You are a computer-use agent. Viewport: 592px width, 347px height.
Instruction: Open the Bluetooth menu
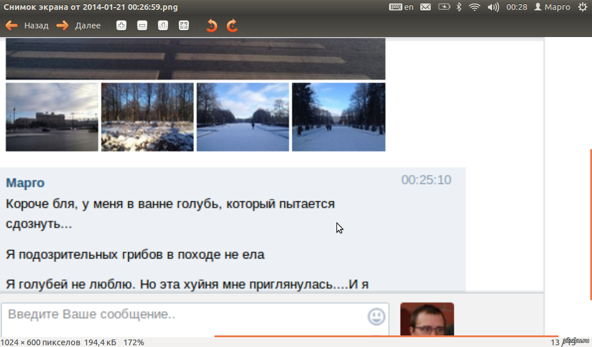click(x=460, y=7)
